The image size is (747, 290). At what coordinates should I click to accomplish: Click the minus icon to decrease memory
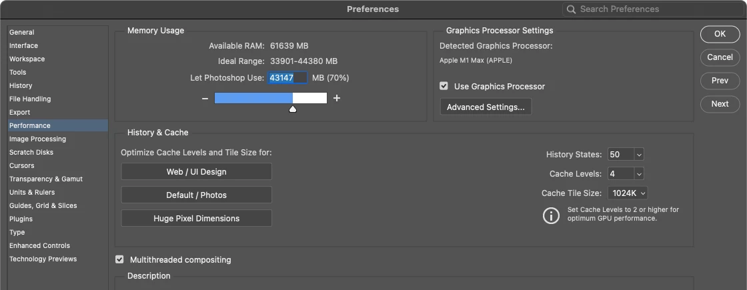[x=205, y=98]
